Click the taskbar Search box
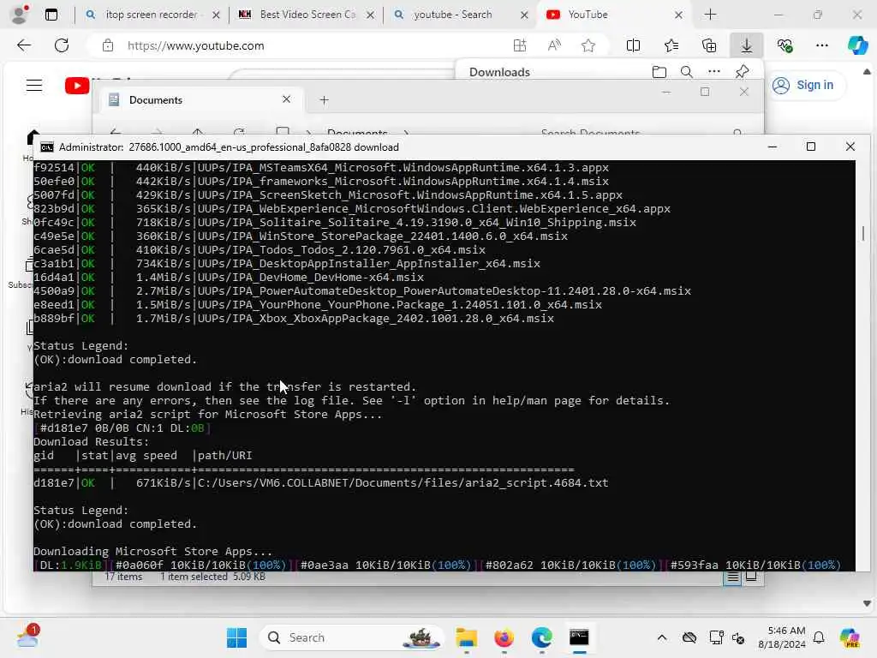The image size is (877, 658). [352, 637]
